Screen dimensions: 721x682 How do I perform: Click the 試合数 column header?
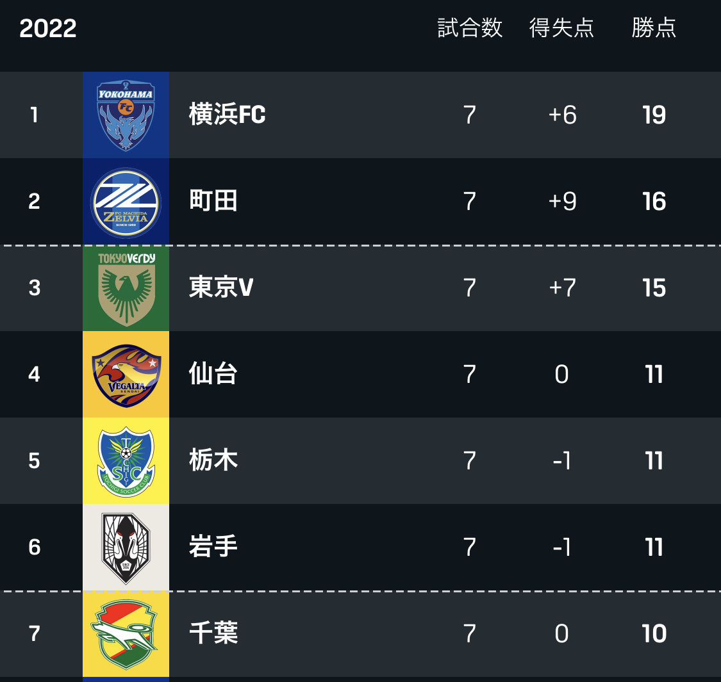[x=470, y=28]
